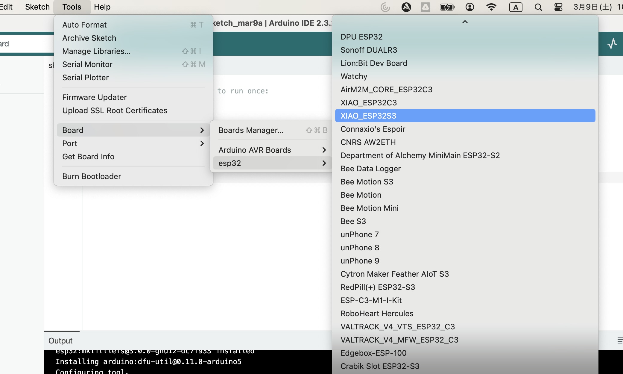Select the Watchy board
The width and height of the screenshot is (623, 374).
[x=465, y=76]
